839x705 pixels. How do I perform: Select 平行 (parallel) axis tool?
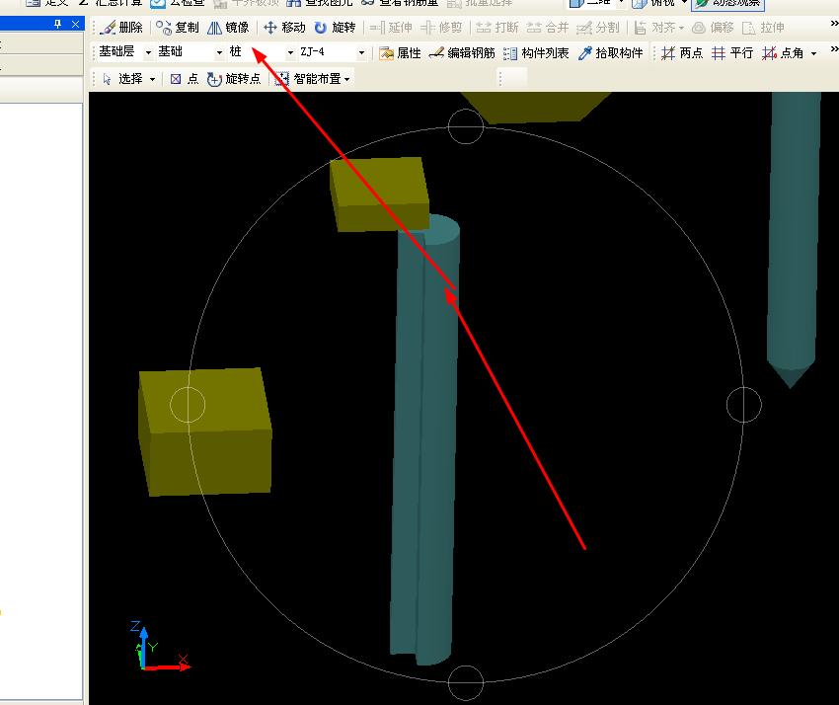pyautogui.click(x=732, y=53)
